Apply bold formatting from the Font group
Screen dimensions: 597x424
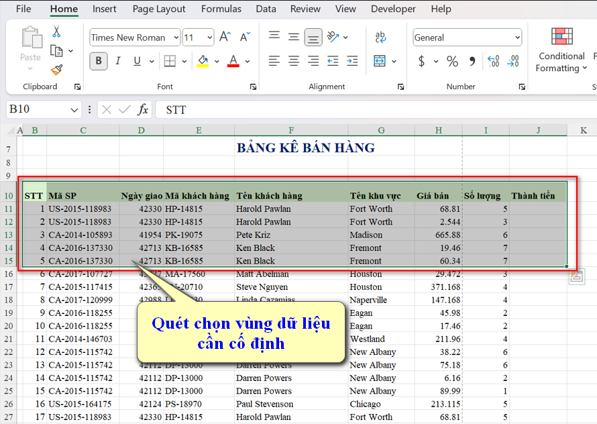click(x=98, y=60)
